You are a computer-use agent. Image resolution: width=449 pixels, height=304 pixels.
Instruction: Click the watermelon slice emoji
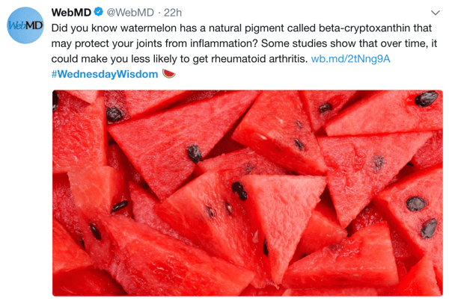point(168,74)
